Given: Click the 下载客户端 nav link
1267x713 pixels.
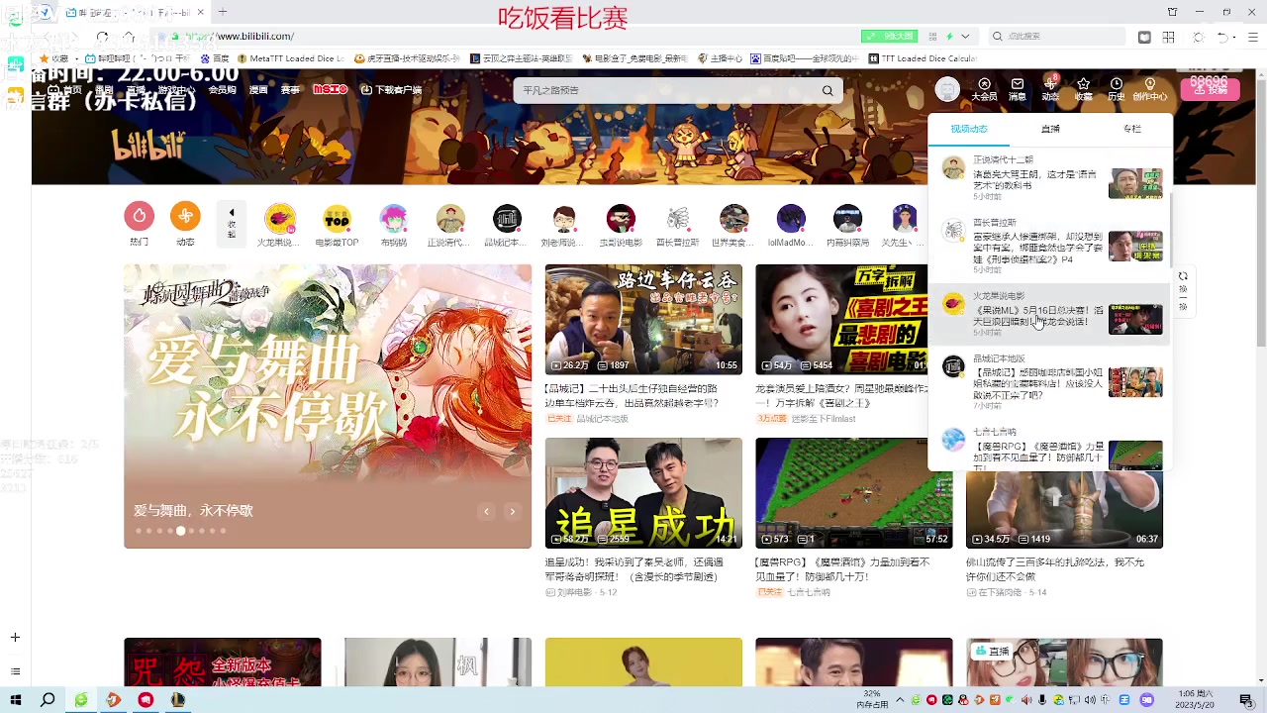Looking at the screenshot, I should coord(391,90).
